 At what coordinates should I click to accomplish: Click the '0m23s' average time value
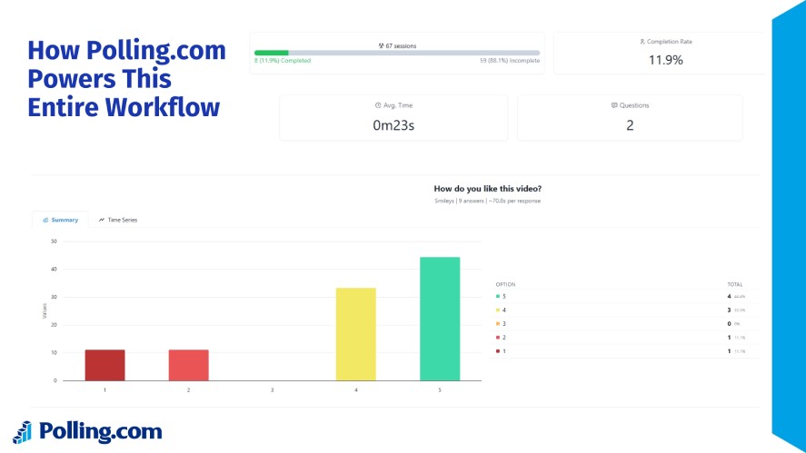coord(393,125)
